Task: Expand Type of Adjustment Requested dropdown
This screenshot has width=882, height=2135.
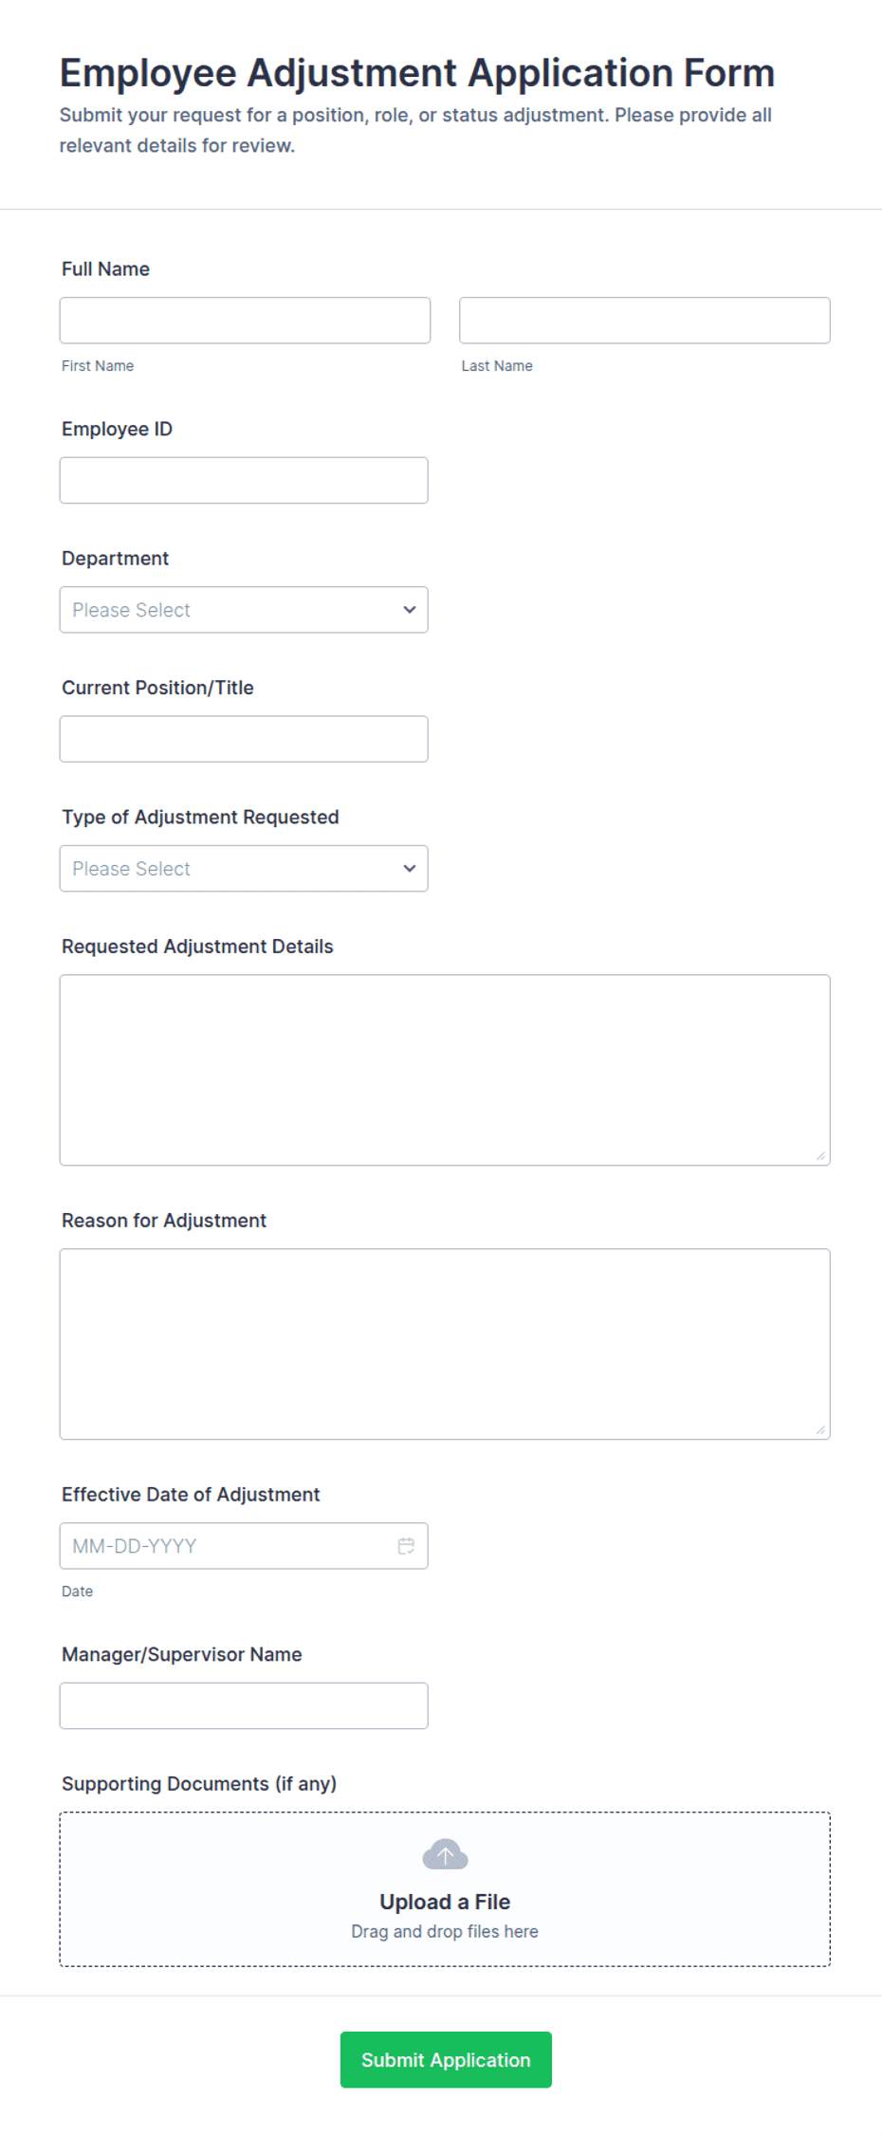Action: 244,869
